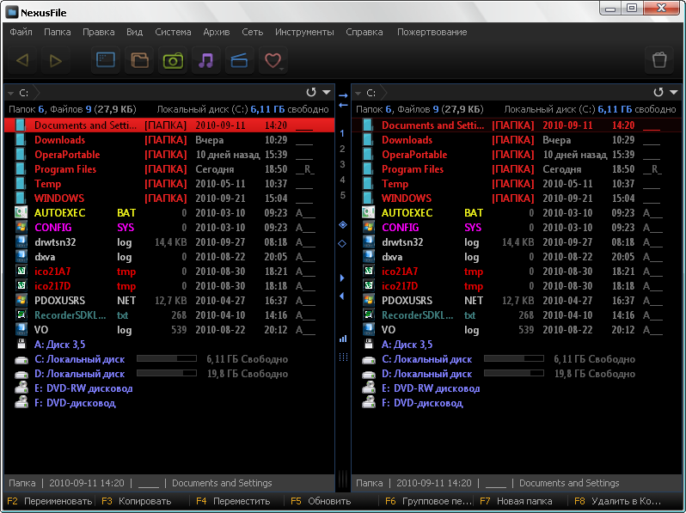Open the pictures camera toolbar icon

click(173, 60)
